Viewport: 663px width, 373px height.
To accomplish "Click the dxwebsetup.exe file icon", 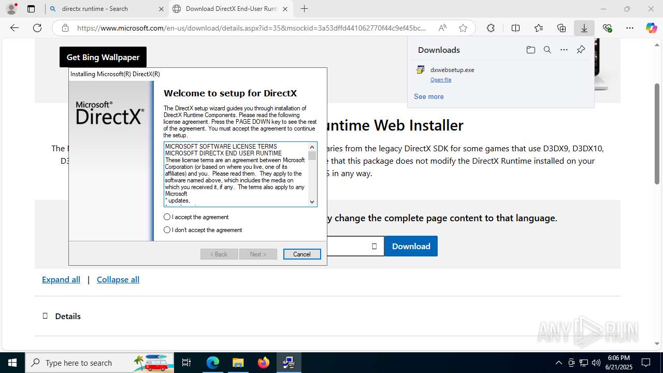I will click(421, 69).
